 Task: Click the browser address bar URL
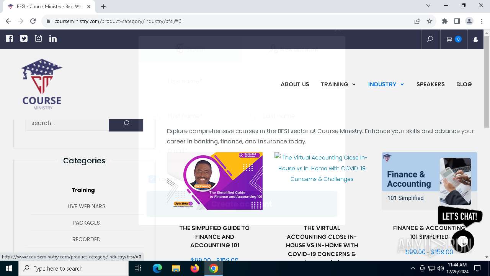[118, 21]
